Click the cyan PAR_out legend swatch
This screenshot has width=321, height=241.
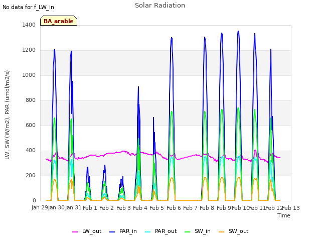148,232
